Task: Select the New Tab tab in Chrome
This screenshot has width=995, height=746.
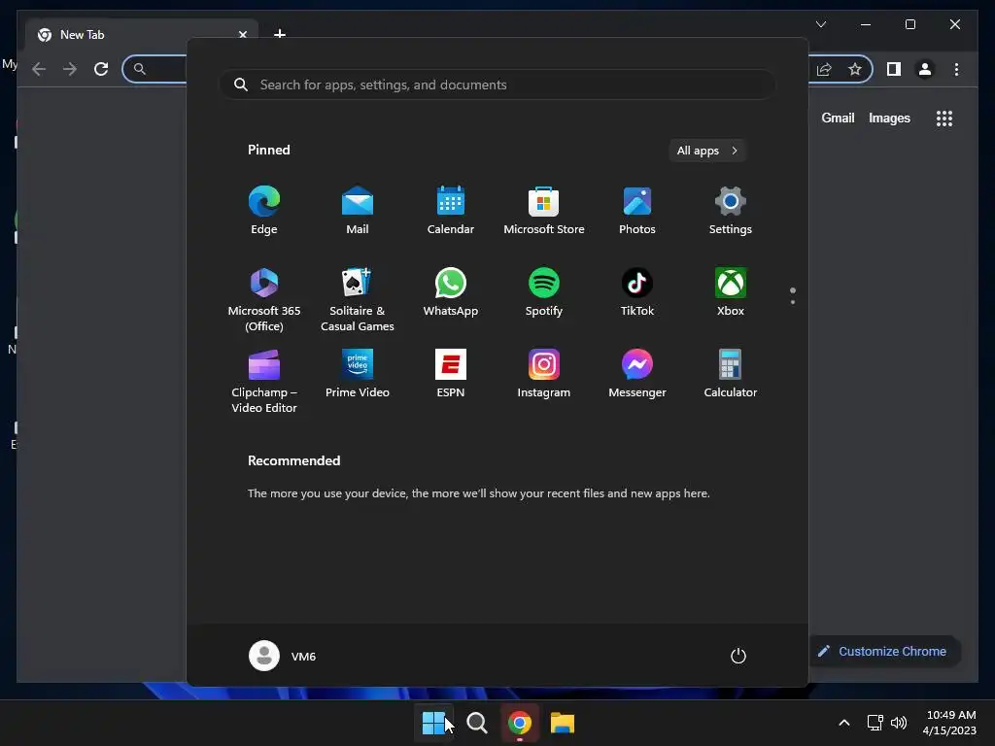Action: click(141, 34)
